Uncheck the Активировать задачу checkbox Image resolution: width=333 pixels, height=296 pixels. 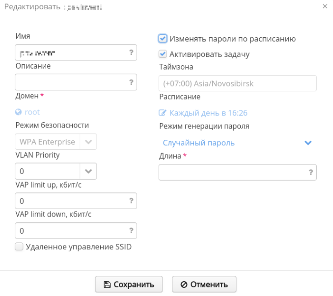click(163, 54)
